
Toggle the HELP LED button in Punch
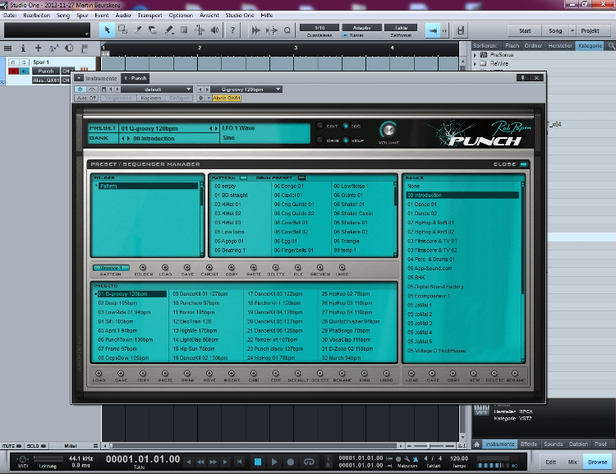346,140
